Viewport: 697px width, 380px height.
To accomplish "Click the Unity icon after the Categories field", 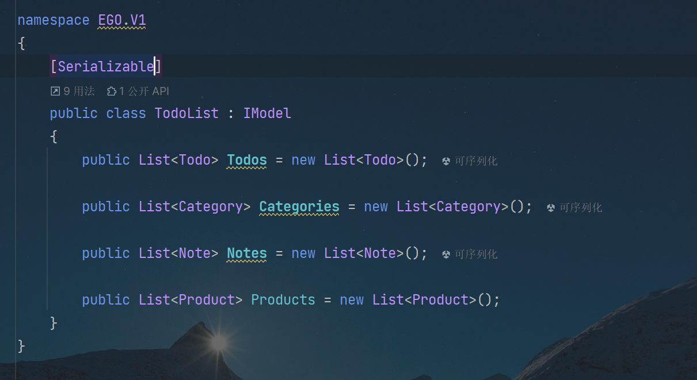I will 551,208.
